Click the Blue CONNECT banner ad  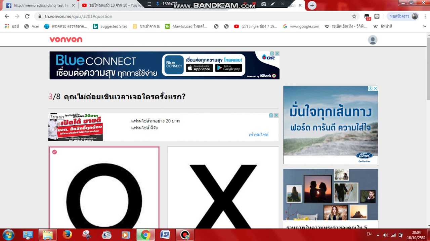164,65
